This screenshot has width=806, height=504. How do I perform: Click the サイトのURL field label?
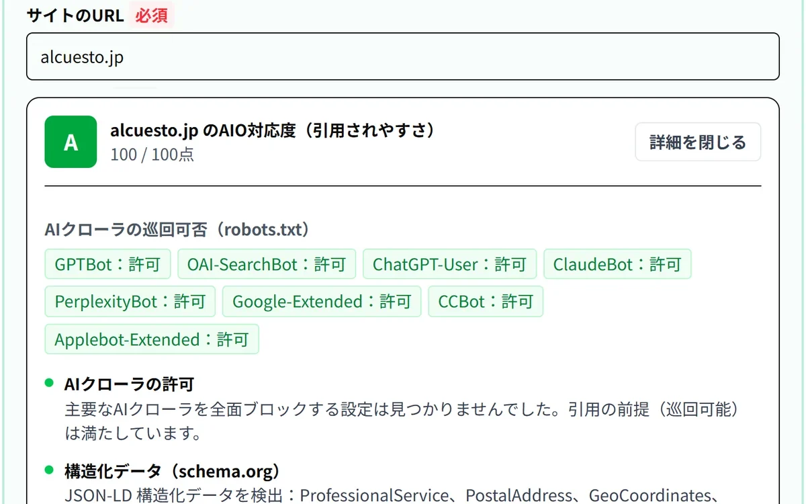(75, 15)
